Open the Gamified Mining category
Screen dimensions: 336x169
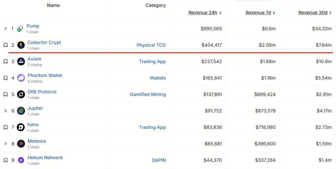point(148,94)
